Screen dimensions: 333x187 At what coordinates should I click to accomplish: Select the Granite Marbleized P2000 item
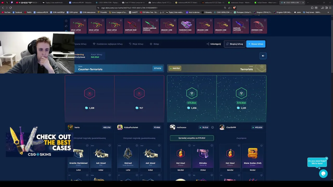[78, 158]
